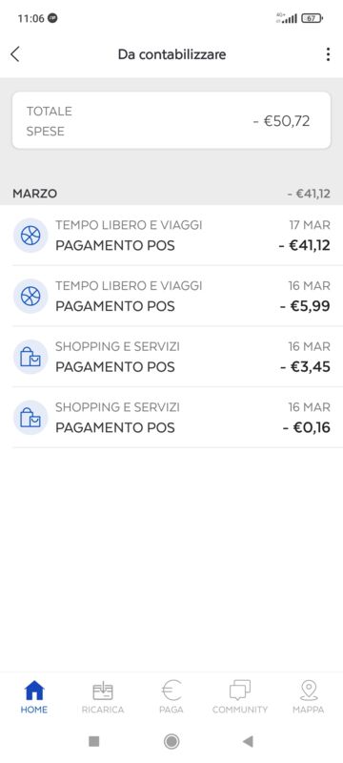View the €0,16 Shopping e Servizi payment
This screenshot has height=763, width=343.
[171, 418]
